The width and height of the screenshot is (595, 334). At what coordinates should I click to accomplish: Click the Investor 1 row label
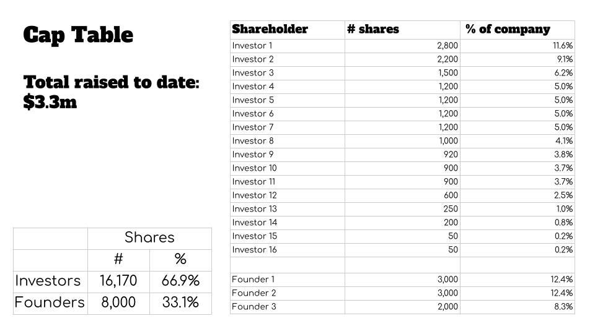point(252,46)
